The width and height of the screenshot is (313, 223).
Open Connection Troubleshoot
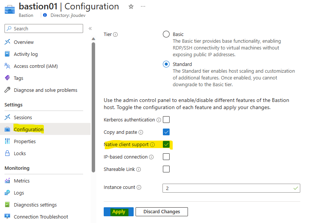point(41,217)
